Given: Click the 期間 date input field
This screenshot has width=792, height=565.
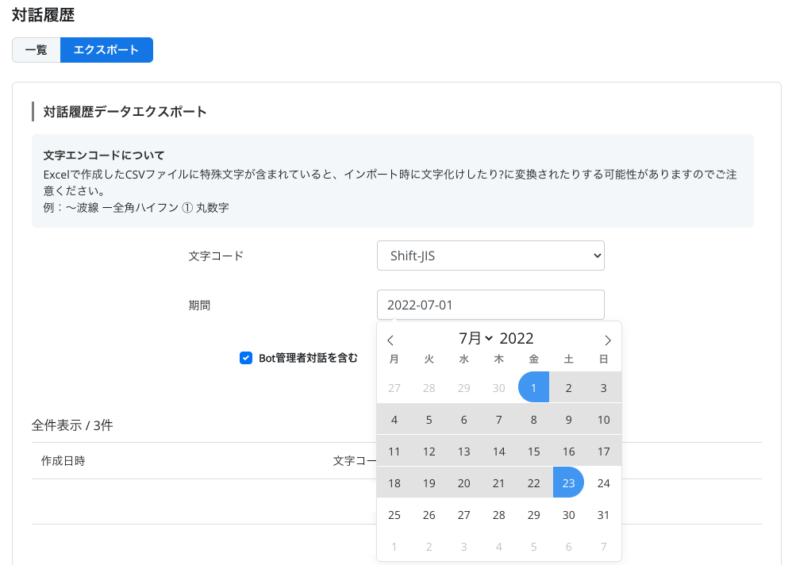Looking at the screenshot, I should 490,305.
